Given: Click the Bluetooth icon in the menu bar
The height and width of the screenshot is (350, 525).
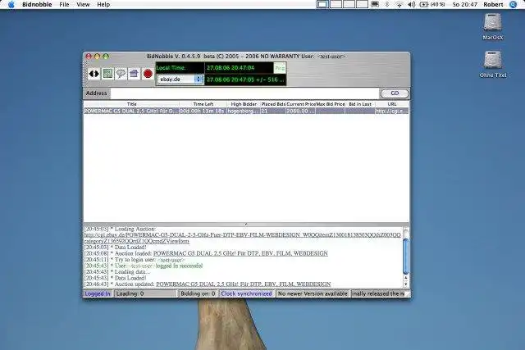Looking at the screenshot, I should tap(387, 4).
